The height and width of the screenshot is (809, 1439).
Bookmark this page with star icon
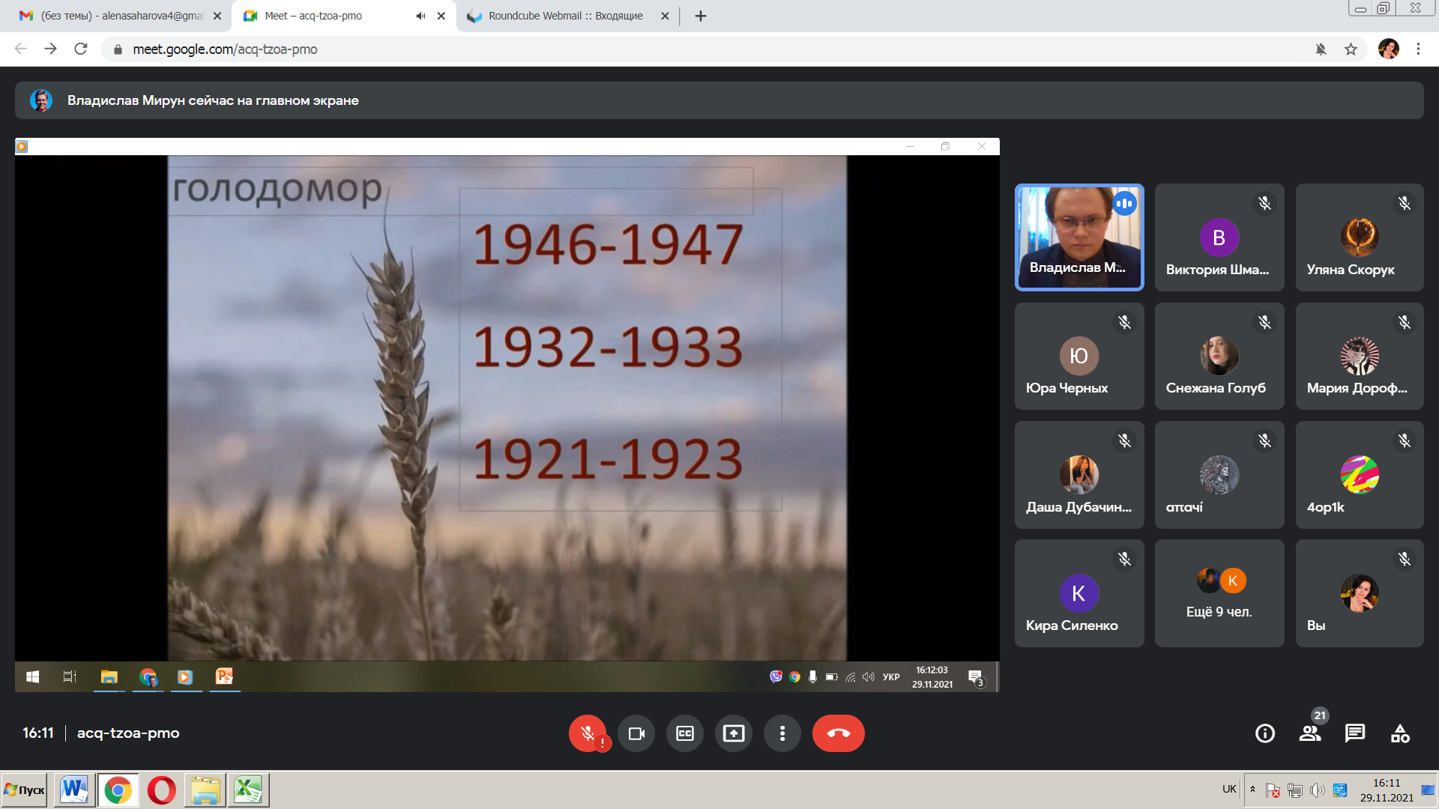point(1351,49)
